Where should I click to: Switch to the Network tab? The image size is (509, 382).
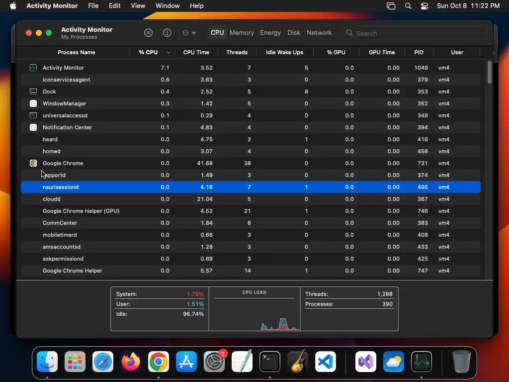(x=319, y=33)
